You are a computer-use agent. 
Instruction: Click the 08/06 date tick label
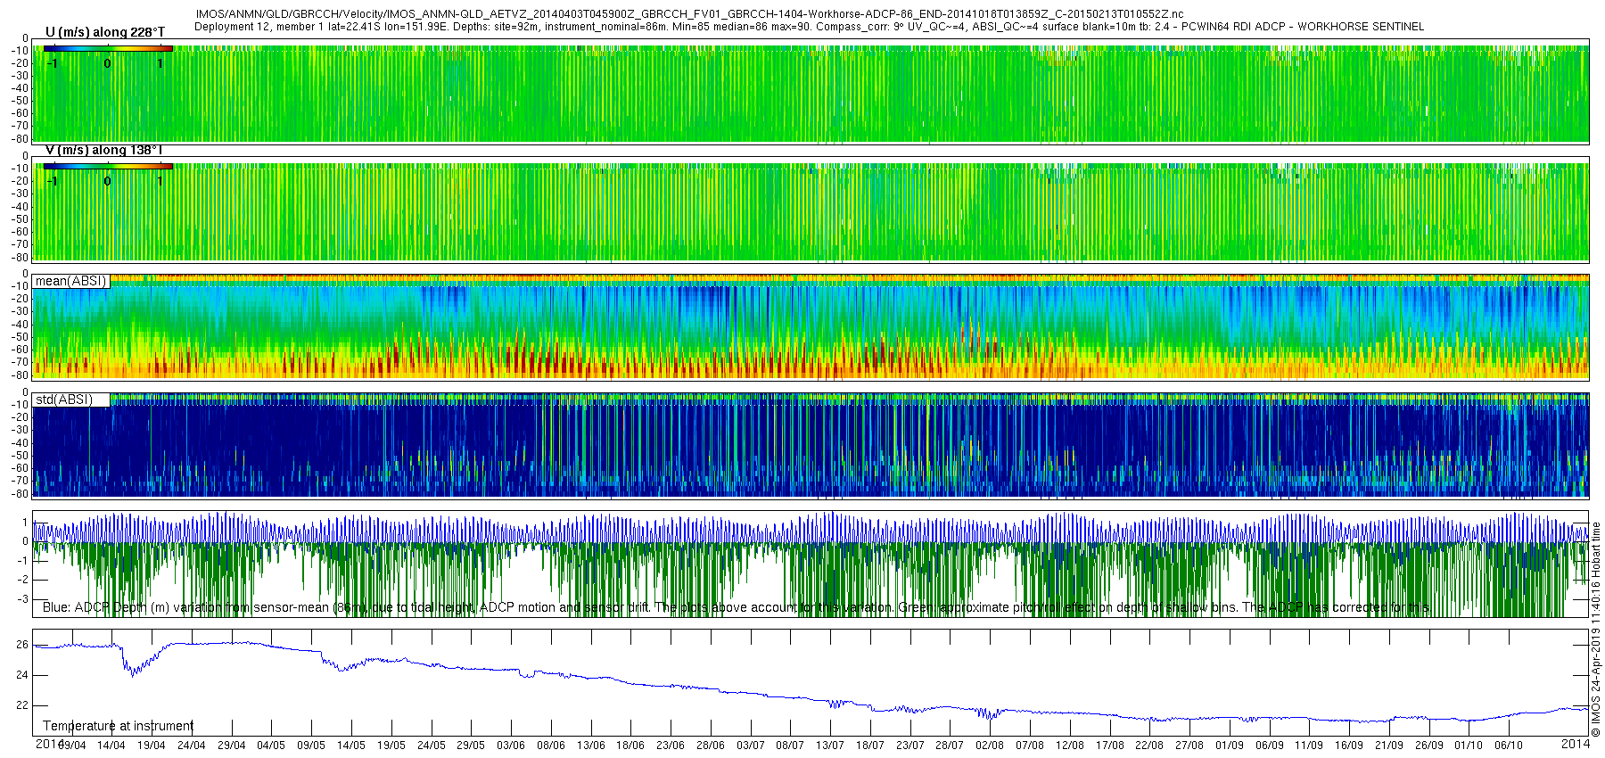(x=551, y=746)
